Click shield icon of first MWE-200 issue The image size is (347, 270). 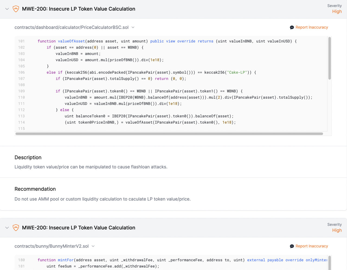(16, 9)
